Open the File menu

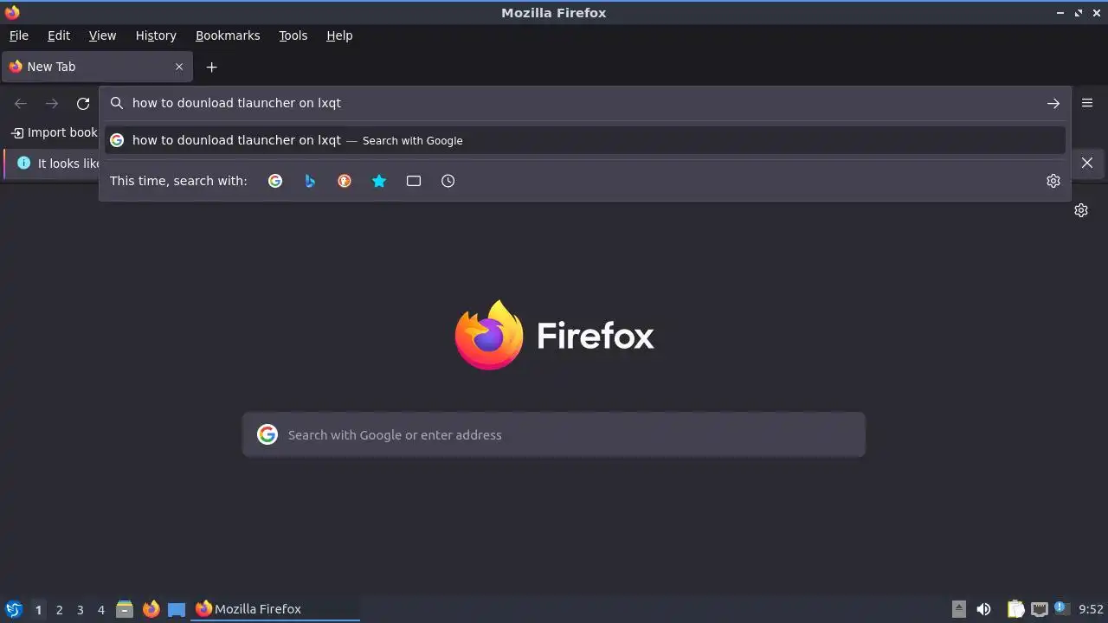(x=19, y=35)
